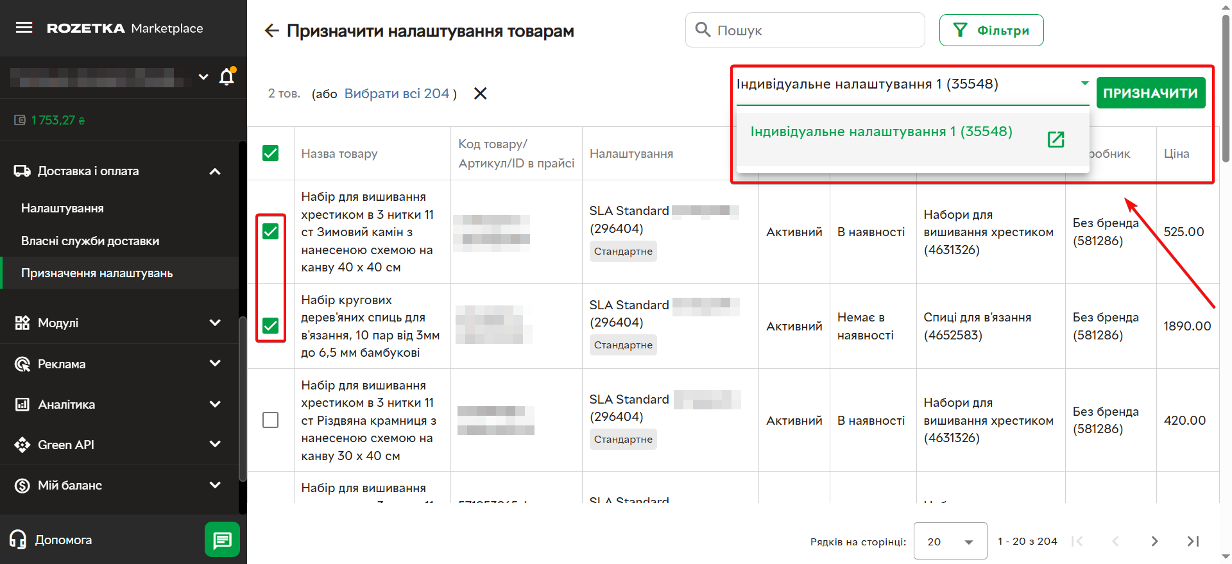Click the Пошук search field
The image size is (1232, 564).
pos(805,30)
